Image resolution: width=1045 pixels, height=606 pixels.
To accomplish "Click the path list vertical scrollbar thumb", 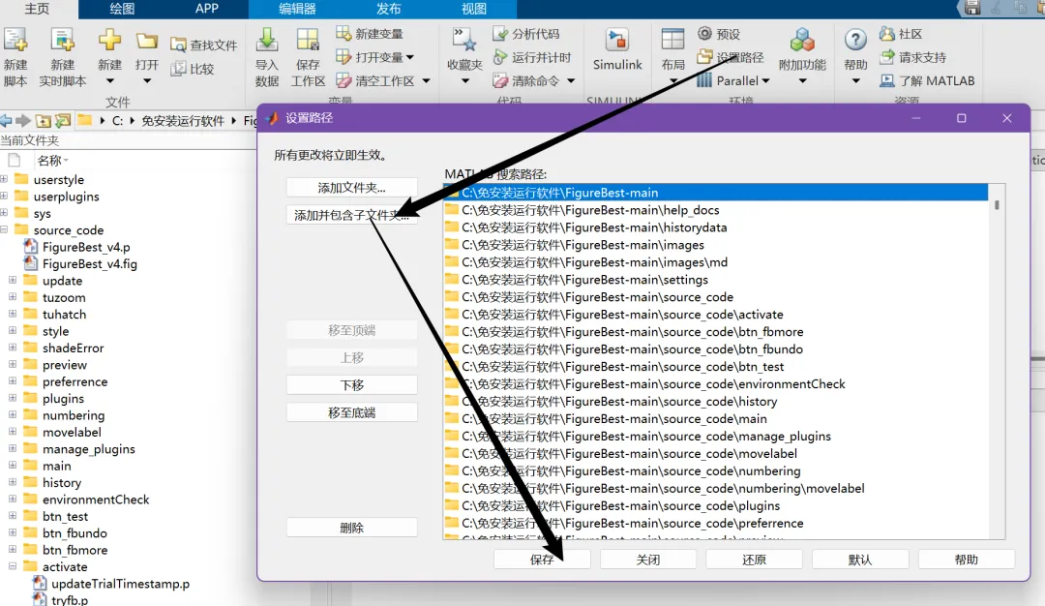I will (x=997, y=204).
